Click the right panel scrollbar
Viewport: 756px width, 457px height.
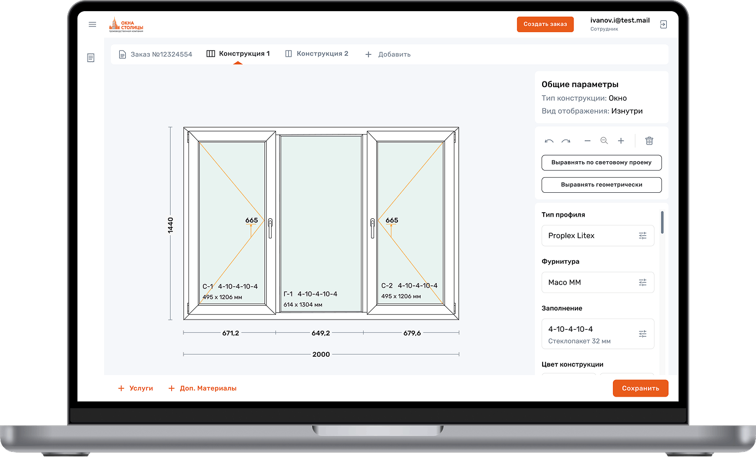[662, 222]
